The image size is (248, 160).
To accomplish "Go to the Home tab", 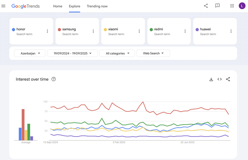I will (x=58, y=6).
